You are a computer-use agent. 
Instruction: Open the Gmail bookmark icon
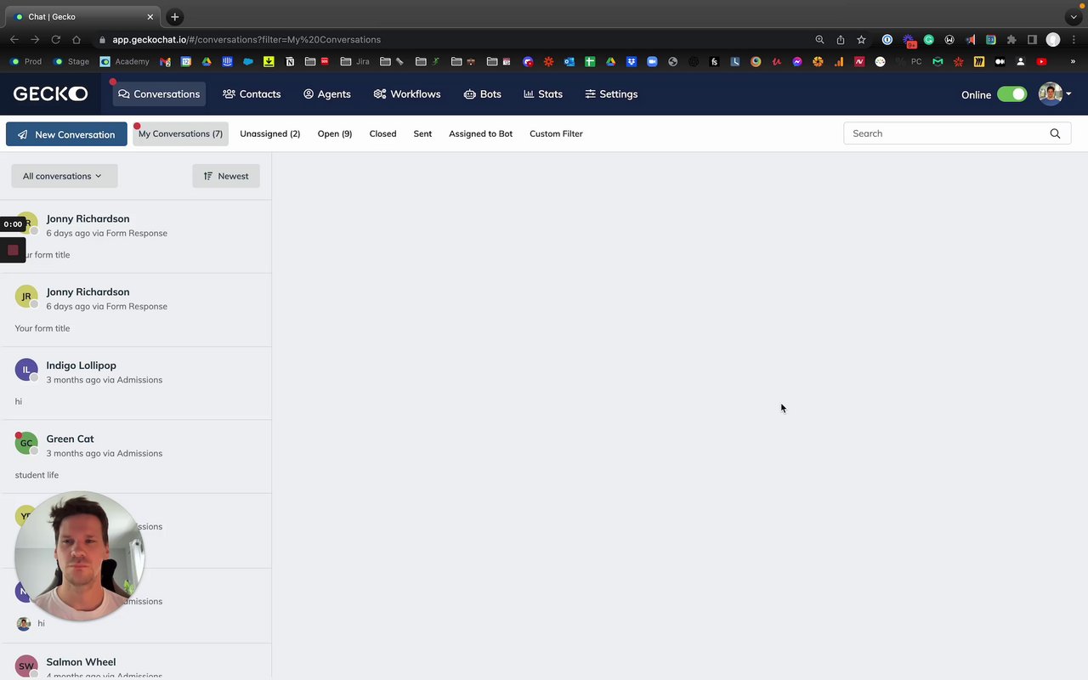pyautogui.click(x=165, y=61)
